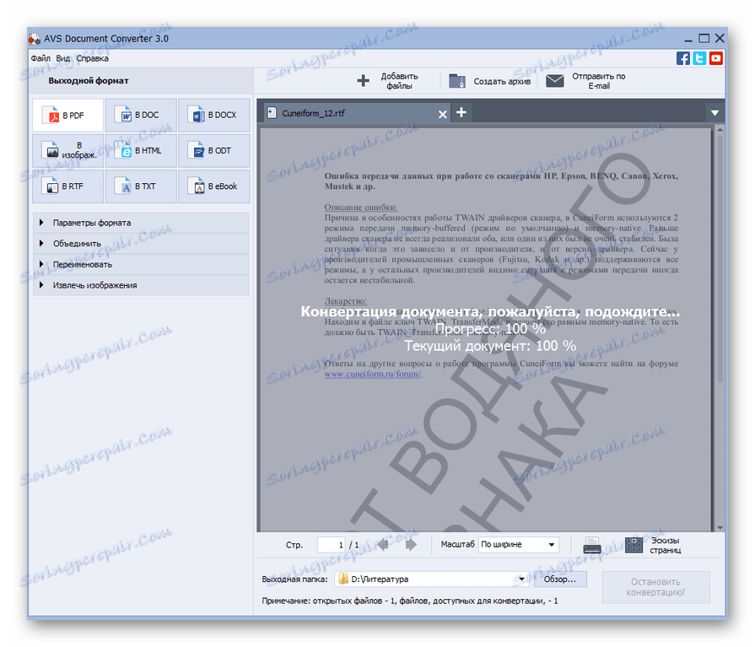Click the send by e-mail envelope icon
The height and width of the screenshot is (647, 755).
tap(555, 80)
